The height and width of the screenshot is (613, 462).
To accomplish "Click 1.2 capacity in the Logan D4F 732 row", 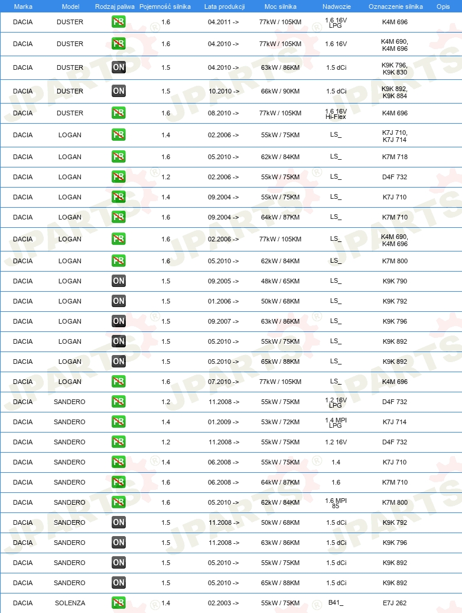I will point(166,177).
